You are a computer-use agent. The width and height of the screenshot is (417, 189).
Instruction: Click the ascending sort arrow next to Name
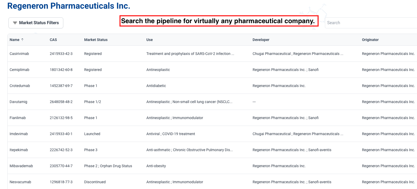[x=22, y=40]
